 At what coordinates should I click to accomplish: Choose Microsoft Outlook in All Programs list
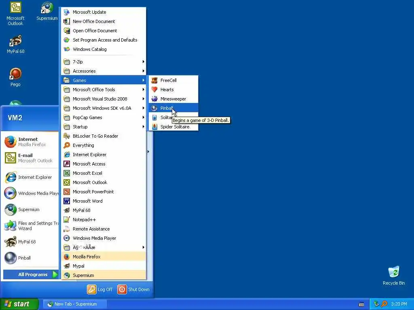point(103,182)
